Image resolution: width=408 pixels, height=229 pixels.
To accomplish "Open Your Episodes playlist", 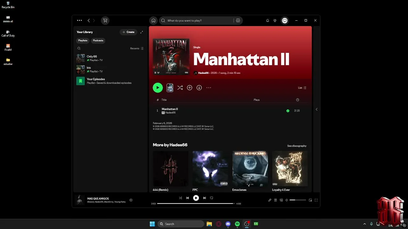I will point(110,81).
